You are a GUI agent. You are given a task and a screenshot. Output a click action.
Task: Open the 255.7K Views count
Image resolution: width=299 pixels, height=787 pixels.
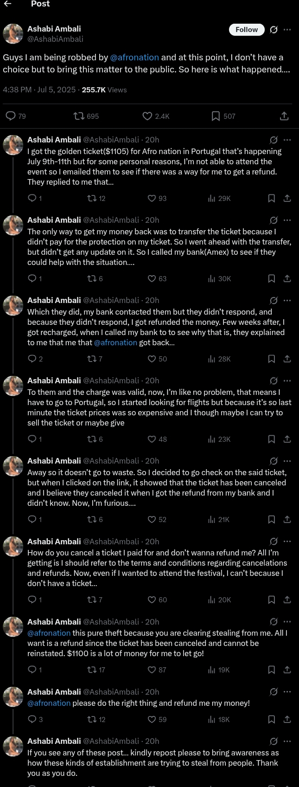tap(104, 90)
